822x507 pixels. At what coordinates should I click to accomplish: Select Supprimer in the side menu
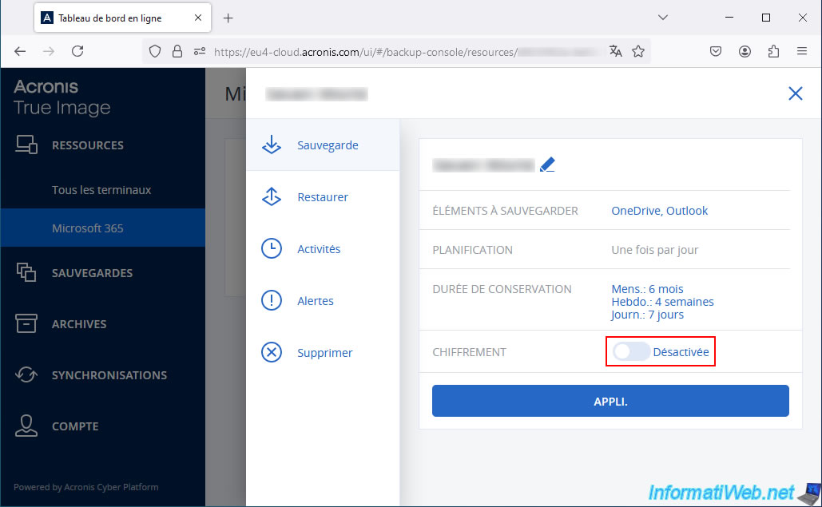tap(323, 352)
